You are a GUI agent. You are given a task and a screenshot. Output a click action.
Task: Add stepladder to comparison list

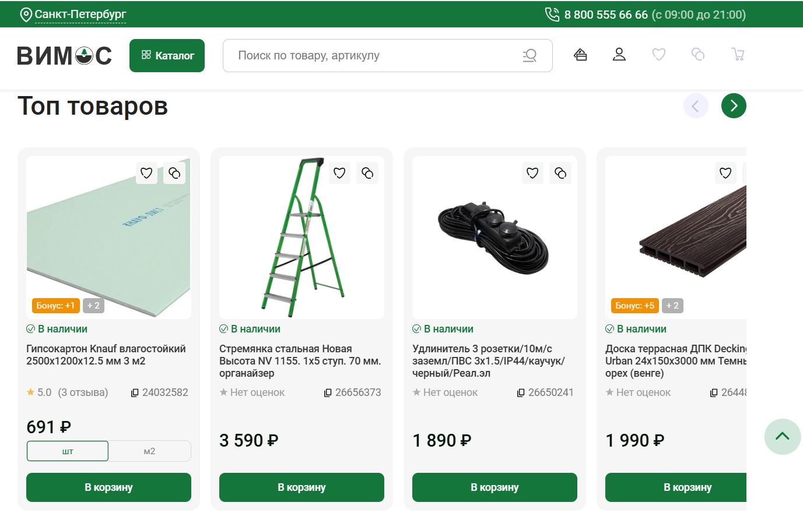[367, 173]
